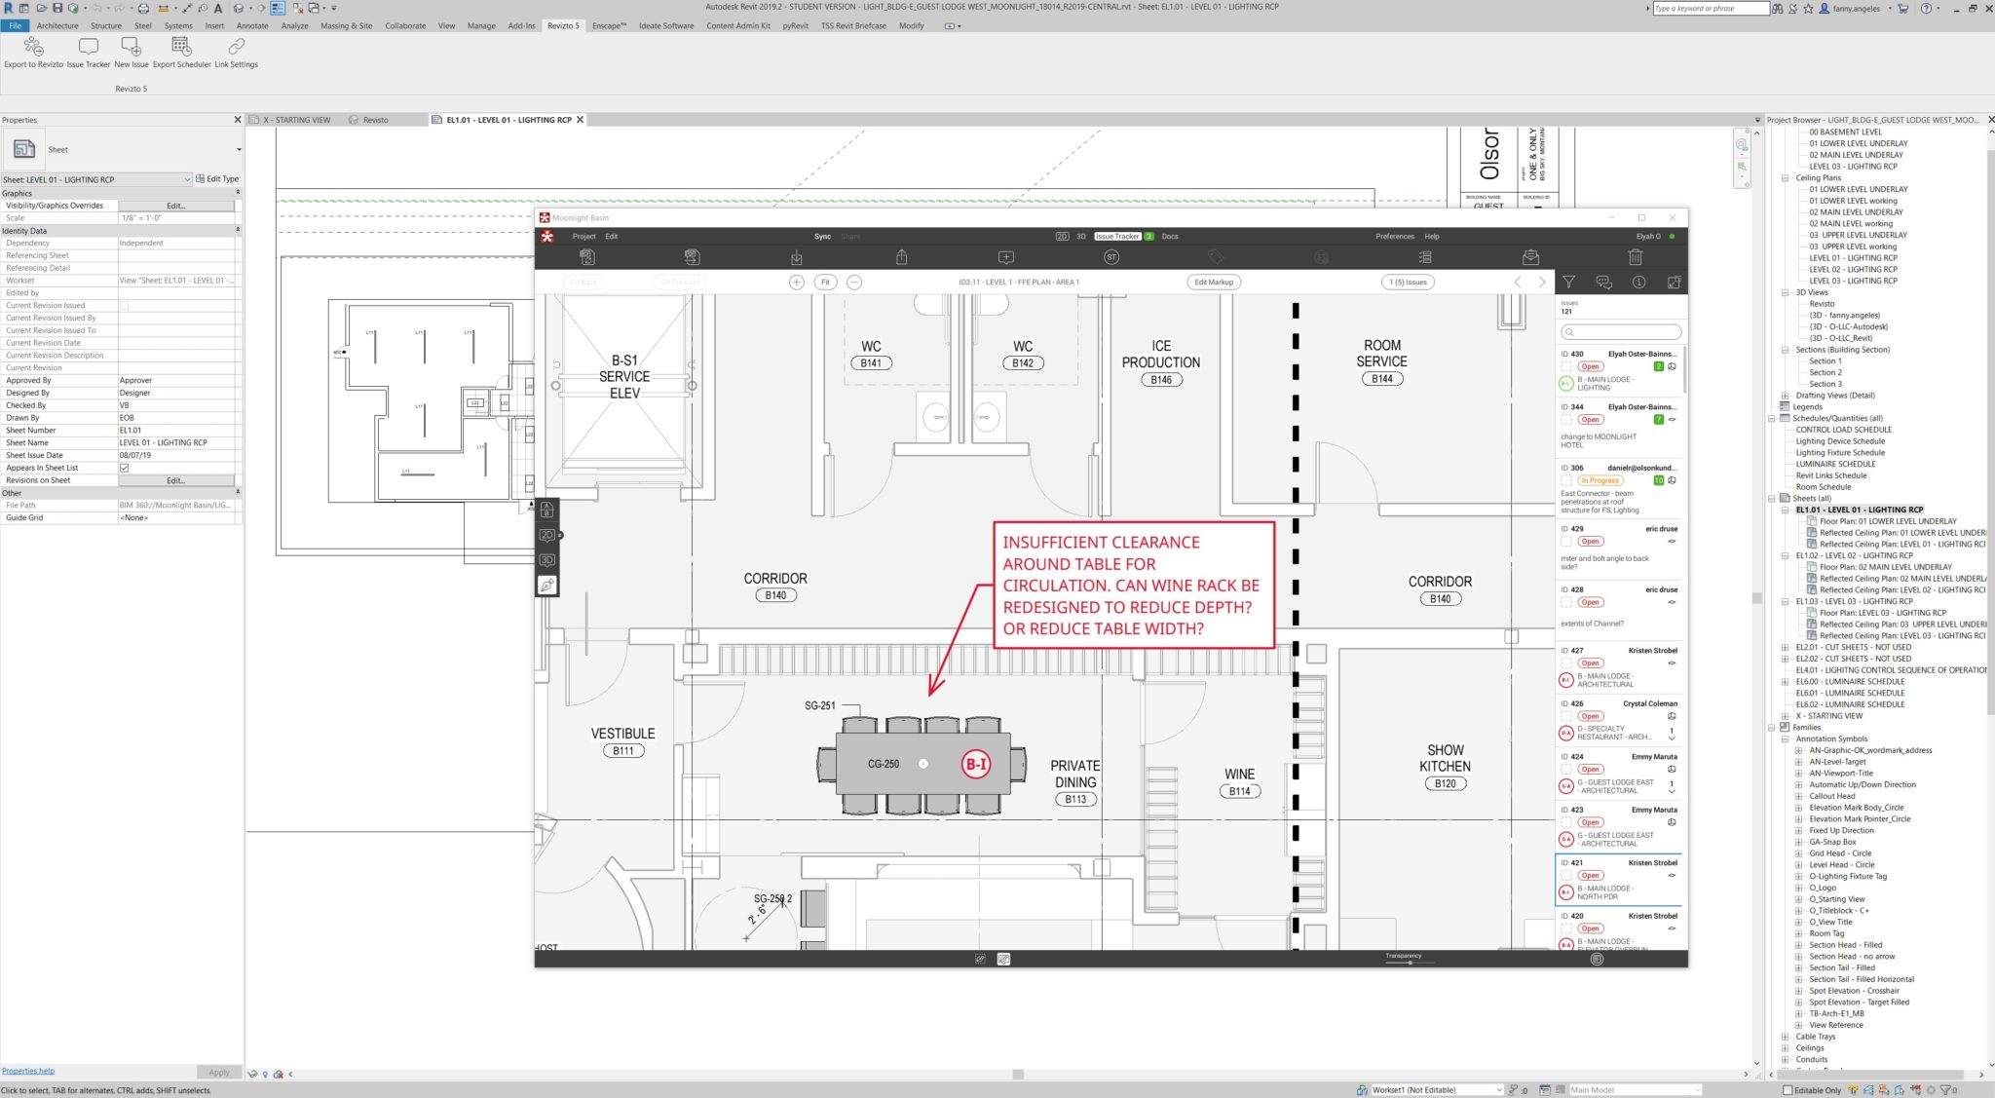Collapse the Sheets (all) tree node
Screen dimensions: 1995x1098
1772,499
